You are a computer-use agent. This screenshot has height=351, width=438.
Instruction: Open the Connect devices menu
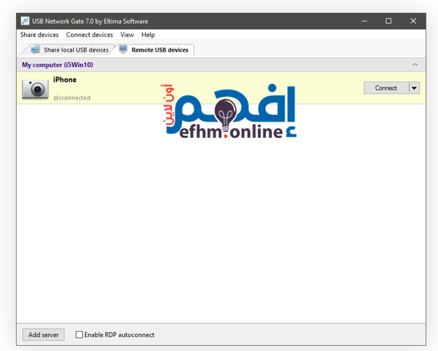90,35
